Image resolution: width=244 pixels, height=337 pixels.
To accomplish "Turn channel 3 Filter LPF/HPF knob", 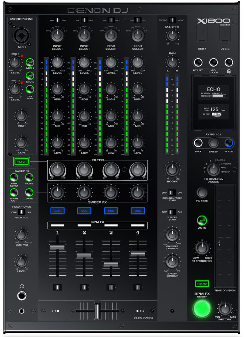I will [111, 169].
